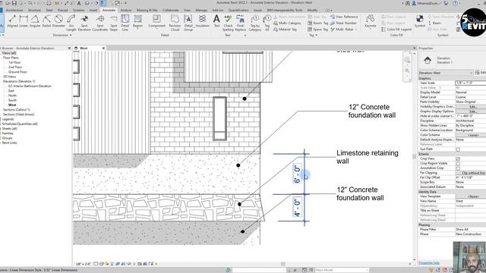Viewport: 486px width, 273px height.
Task: Toggle the Crop View checkbox
Action: pyautogui.click(x=458, y=158)
